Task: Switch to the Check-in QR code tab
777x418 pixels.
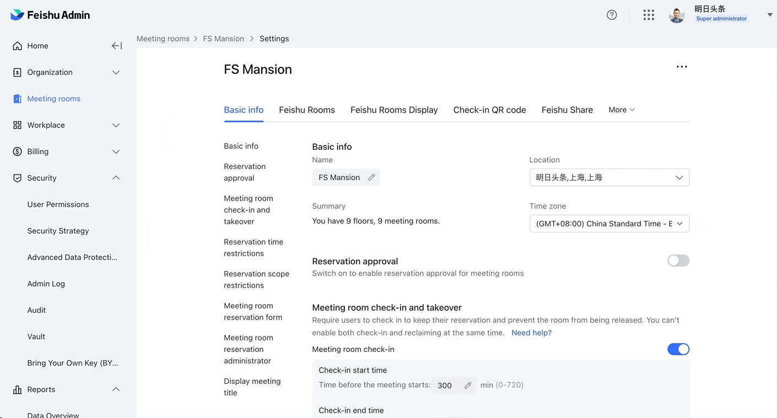Action: (489, 110)
